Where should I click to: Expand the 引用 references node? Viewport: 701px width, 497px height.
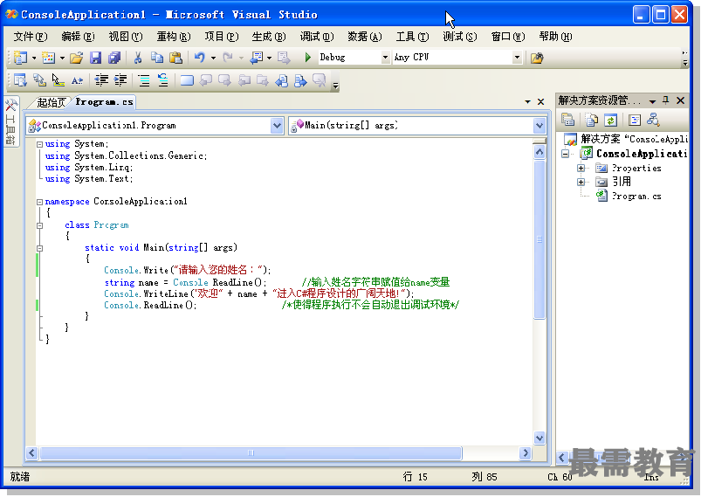point(581,182)
